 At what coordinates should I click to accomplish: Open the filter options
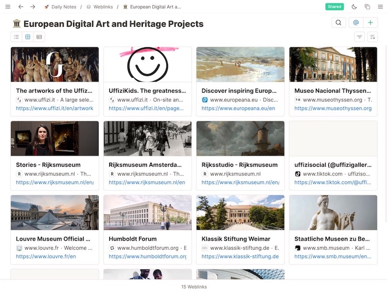[359, 37]
